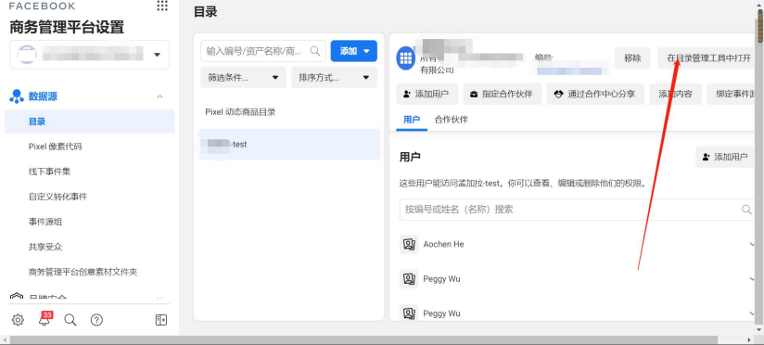
Task: Open the nine-dot apps grid menu
Action: 162,6
